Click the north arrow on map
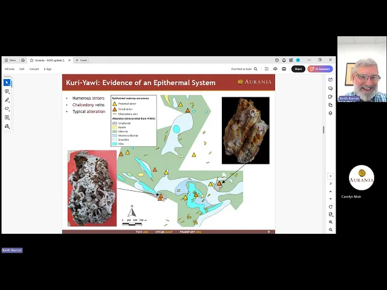Image resolution: width=387 pixels, height=290 pixels. point(132,211)
